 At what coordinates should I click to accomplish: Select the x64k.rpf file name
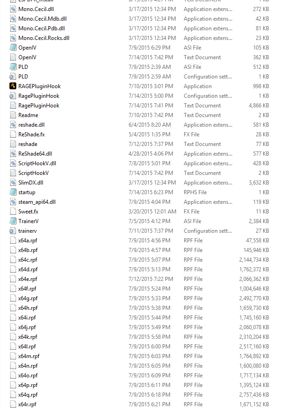tap(28, 337)
